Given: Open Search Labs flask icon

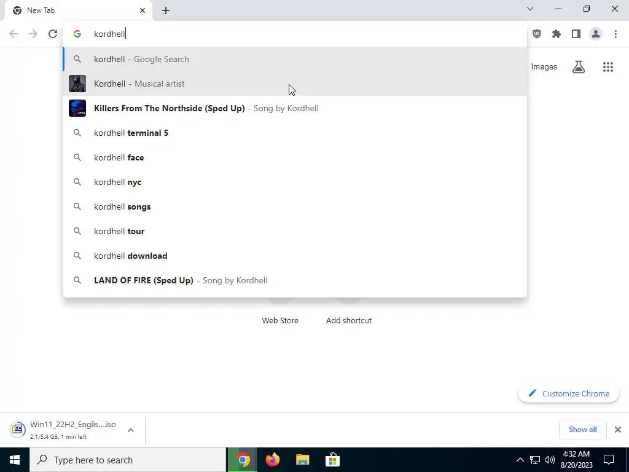Looking at the screenshot, I should point(579,66).
